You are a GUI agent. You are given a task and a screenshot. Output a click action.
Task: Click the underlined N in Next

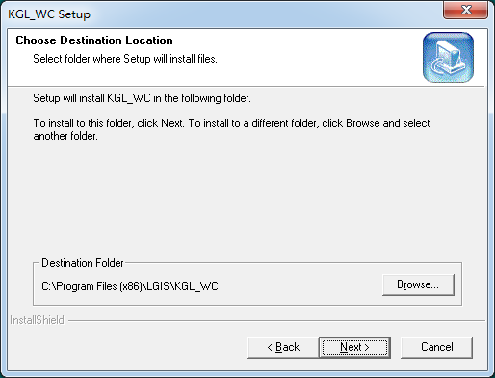click(344, 347)
